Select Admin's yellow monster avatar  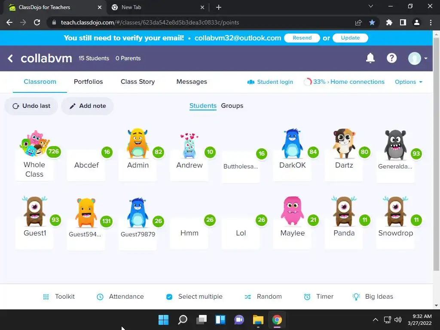pyautogui.click(x=137, y=144)
